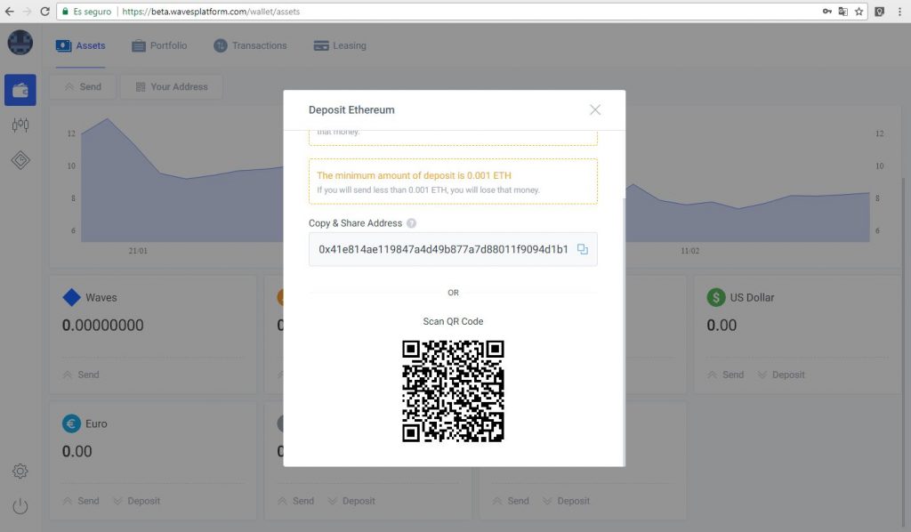Viewport: 911px width, 532px height.
Task: Open settings gear in the sidebar
Action: [x=20, y=471]
